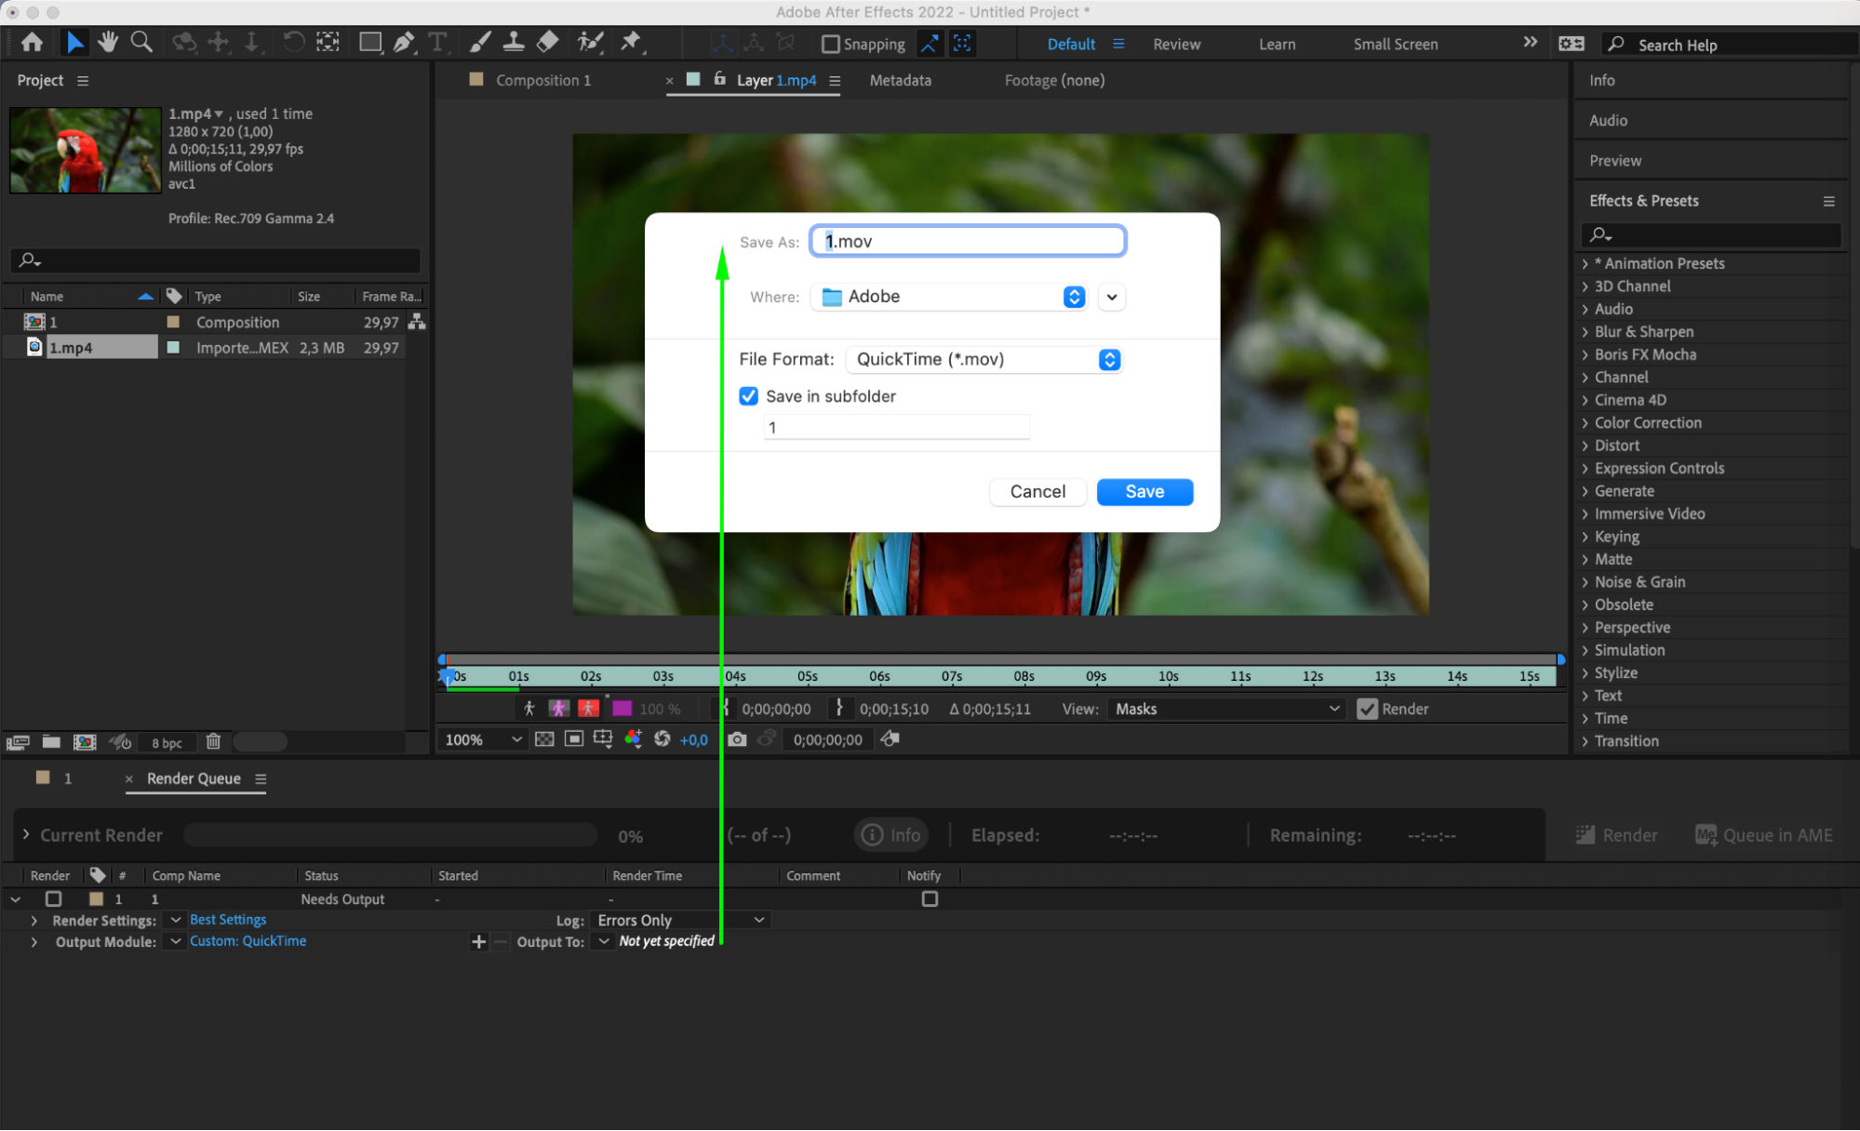Viewport: 1860px width, 1131px height.
Task: Click the Home icon in toolbar
Action: [32, 42]
